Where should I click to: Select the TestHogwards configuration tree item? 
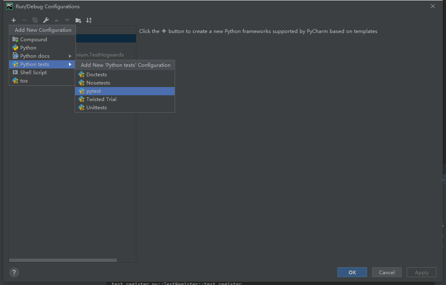tap(100, 55)
